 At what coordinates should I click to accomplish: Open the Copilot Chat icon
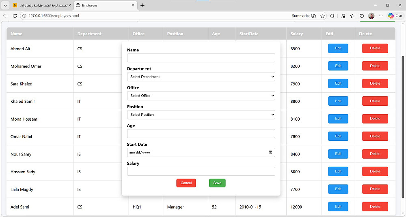point(395,16)
